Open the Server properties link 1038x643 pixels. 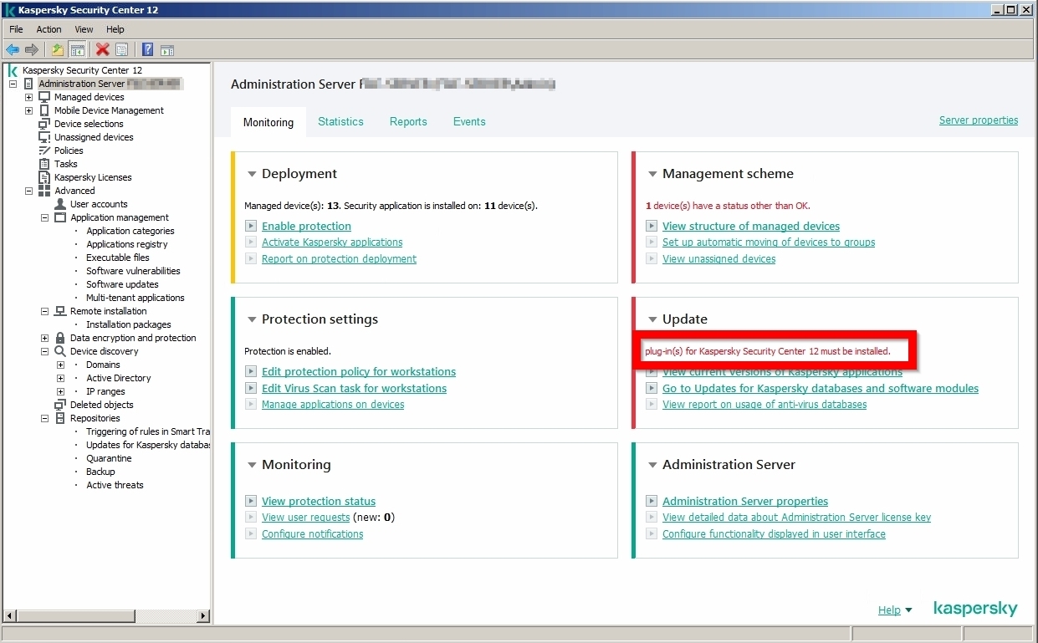[979, 120]
